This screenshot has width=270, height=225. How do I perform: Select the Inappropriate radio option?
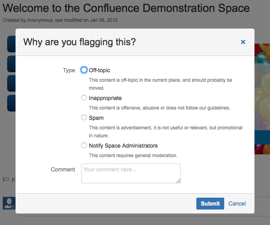tap(84, 98)
